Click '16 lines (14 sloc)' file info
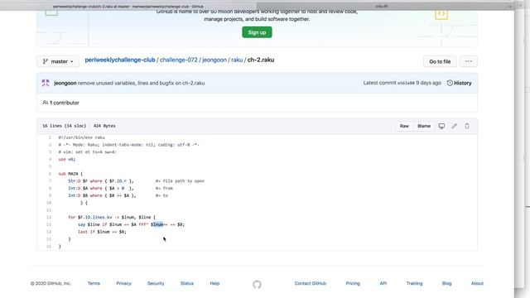Viewport: 530px width, 298px height. (x=65, y=126)
